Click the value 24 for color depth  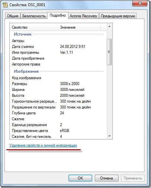coord(62,113)
